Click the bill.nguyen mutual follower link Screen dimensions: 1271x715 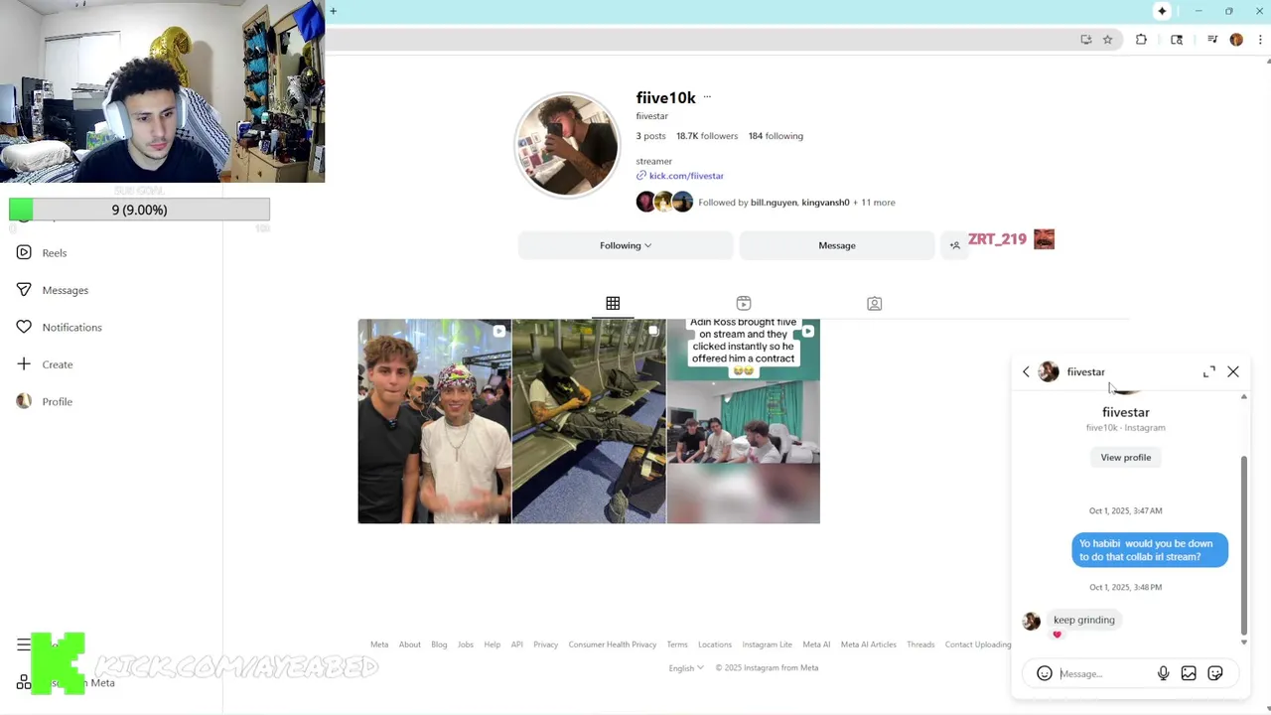(774, 203)
